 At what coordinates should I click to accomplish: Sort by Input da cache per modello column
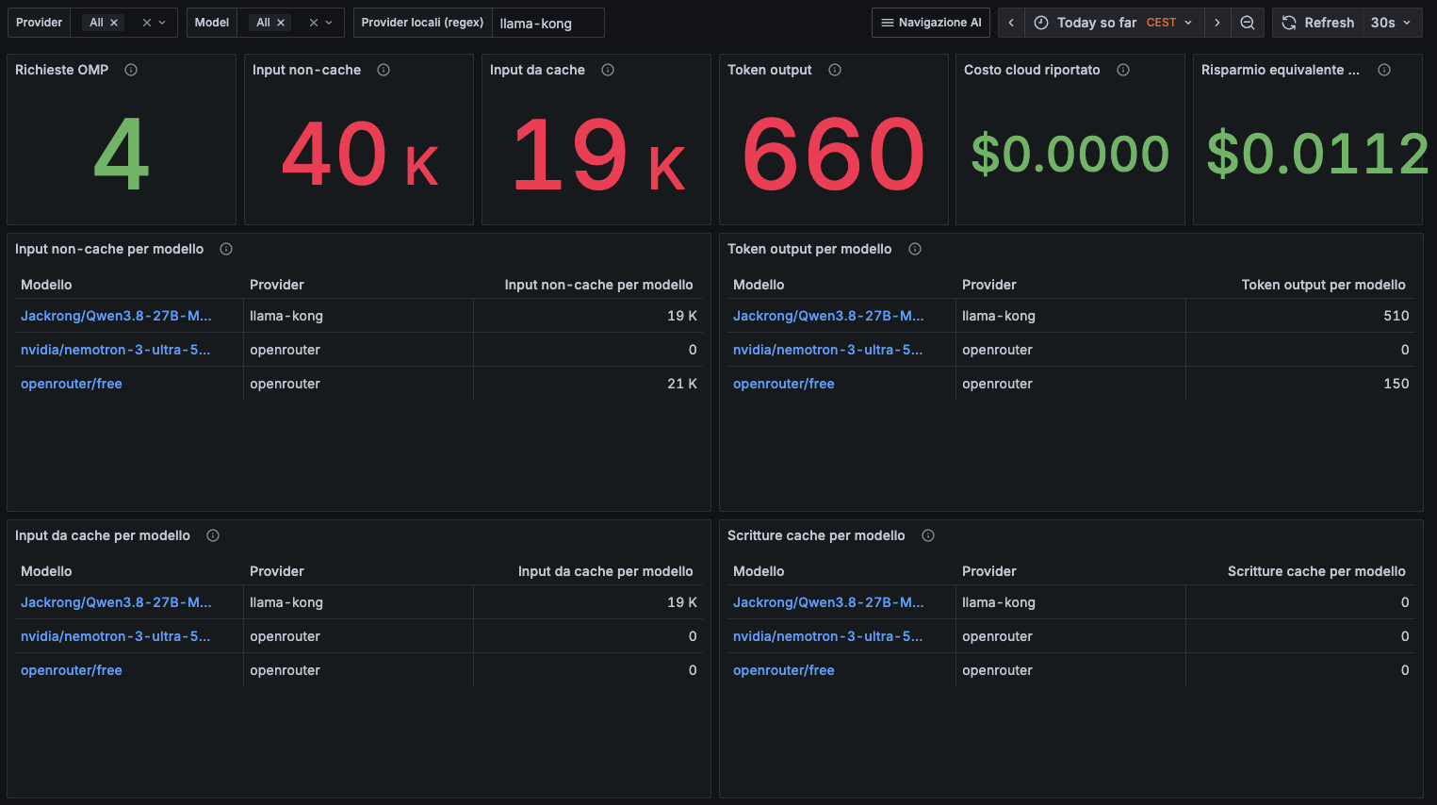(606, 571)
